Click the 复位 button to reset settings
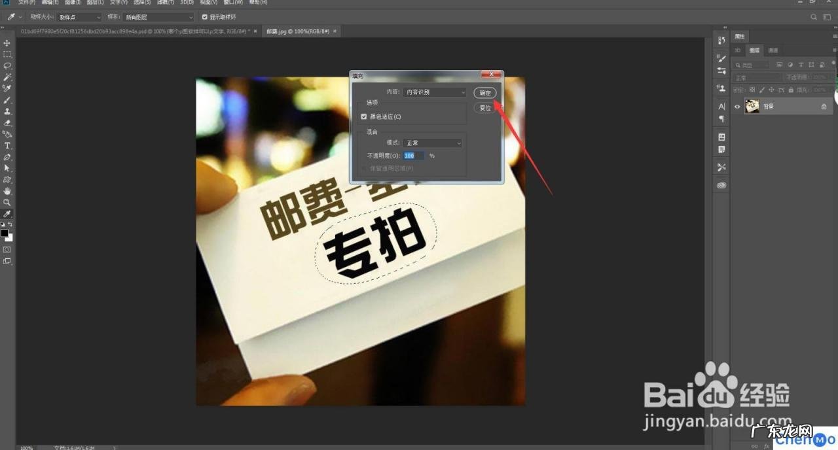The height and width of the screenshot is (450, 838). 484,107
